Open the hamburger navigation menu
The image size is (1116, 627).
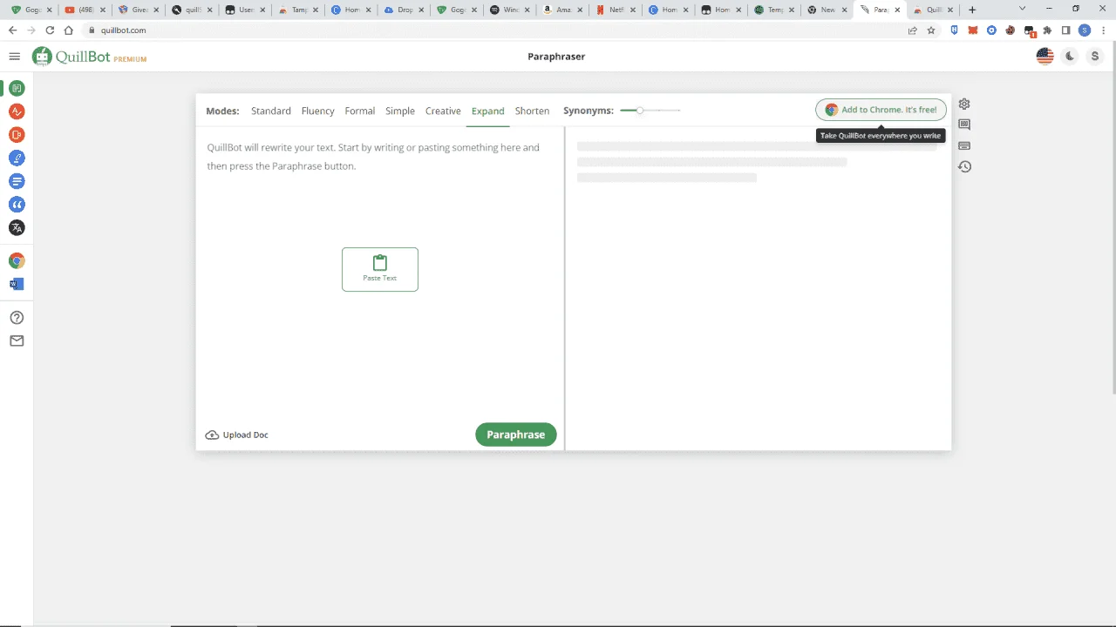(x=14, y=57)
